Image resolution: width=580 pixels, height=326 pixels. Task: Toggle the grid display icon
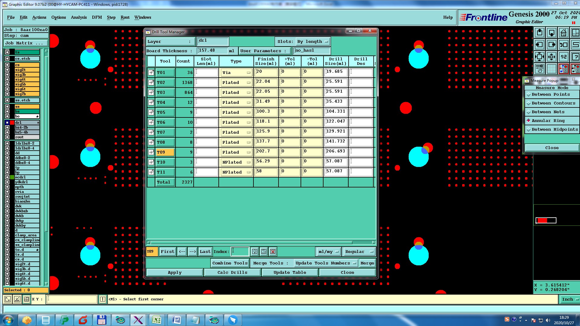(x=551, y=69)
